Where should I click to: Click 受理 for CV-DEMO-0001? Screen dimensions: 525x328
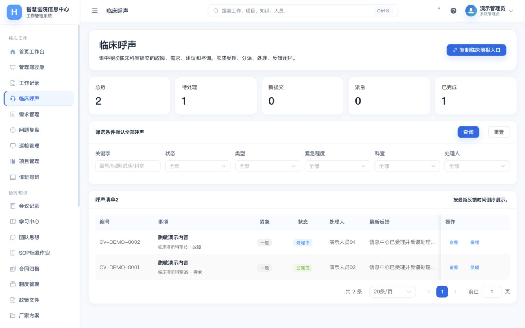coord(475,268)
